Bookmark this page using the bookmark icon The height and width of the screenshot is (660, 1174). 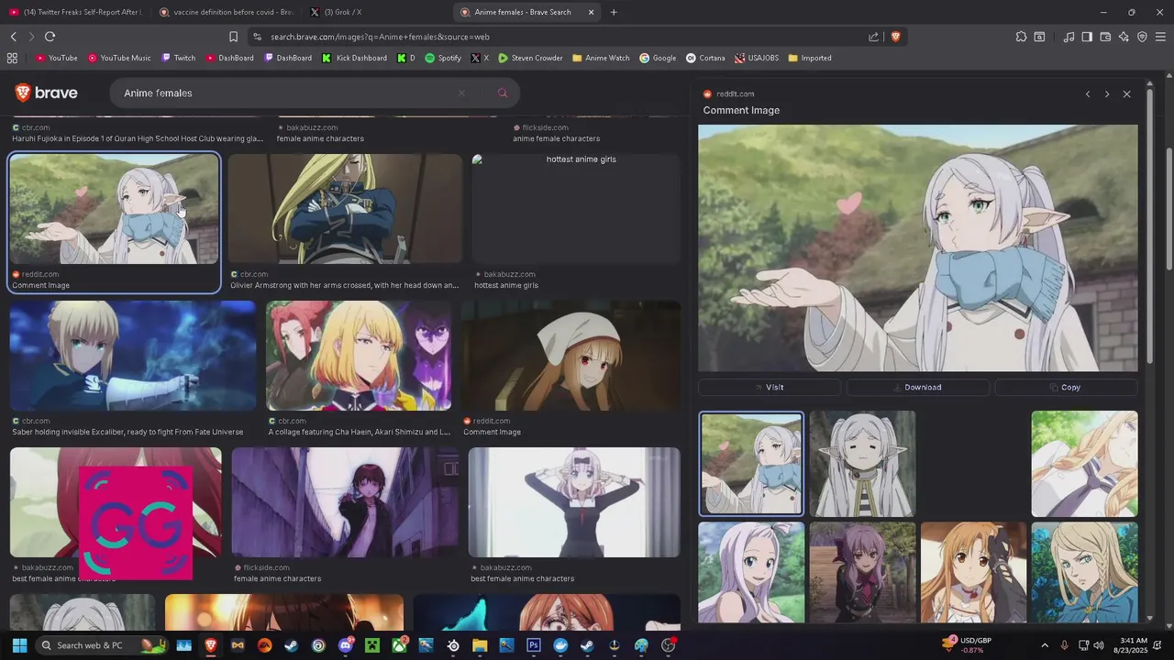tap(233, 37)
